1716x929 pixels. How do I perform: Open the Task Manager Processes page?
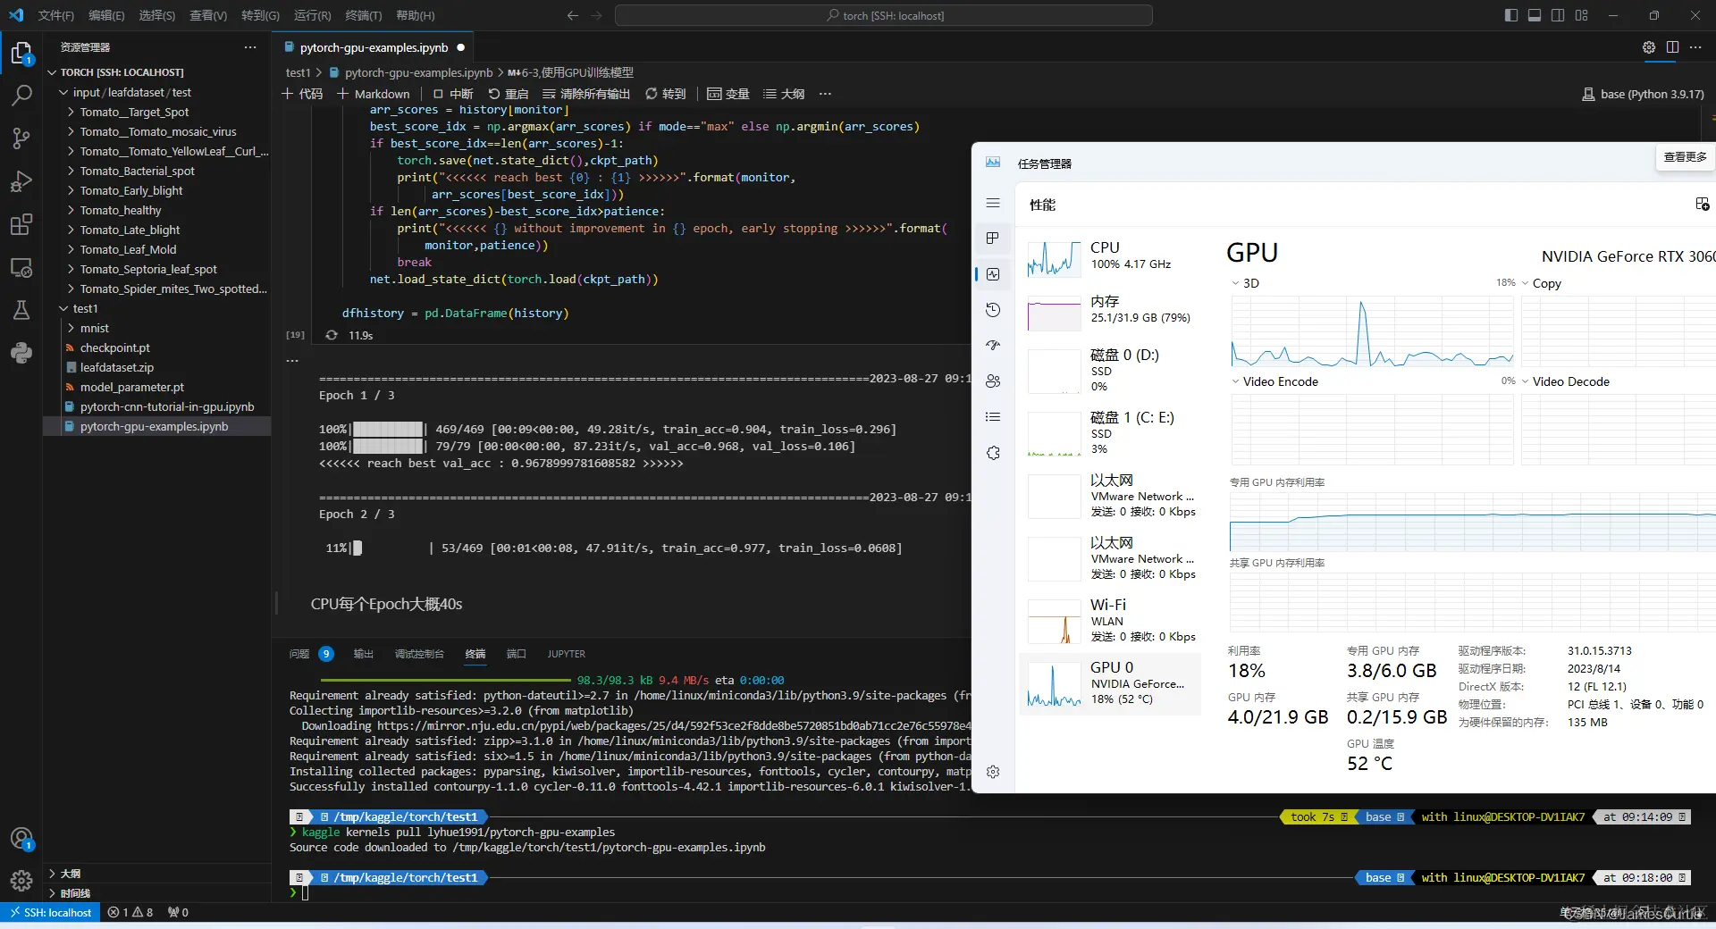(x=993, y=239)
